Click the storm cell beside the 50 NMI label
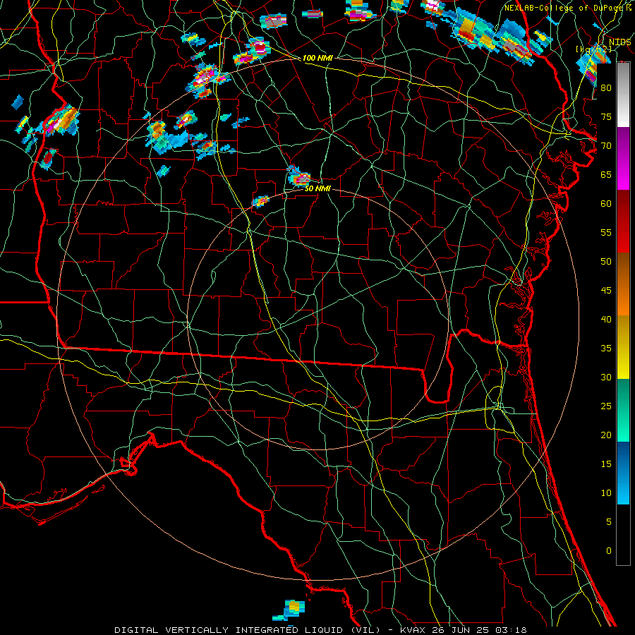635x635 pixels. point(299,176)
